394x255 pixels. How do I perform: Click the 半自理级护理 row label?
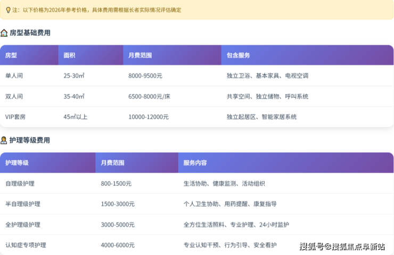pyautogui.click(x=23, y=204)
